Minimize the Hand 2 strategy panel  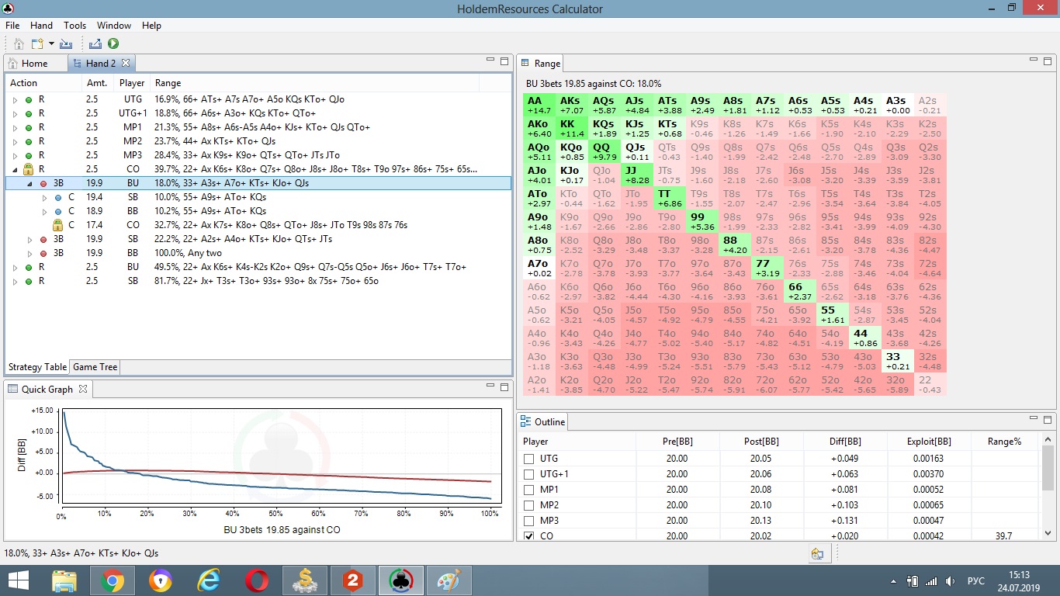coord(490,61)
